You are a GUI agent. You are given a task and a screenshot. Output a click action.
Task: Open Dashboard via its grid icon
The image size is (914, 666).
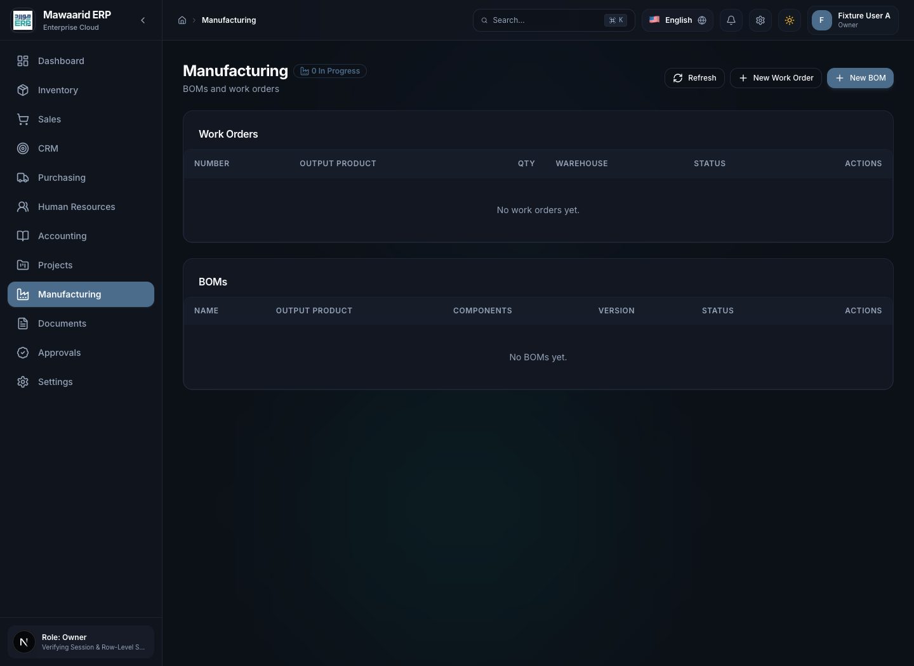(x=23, y=61)
